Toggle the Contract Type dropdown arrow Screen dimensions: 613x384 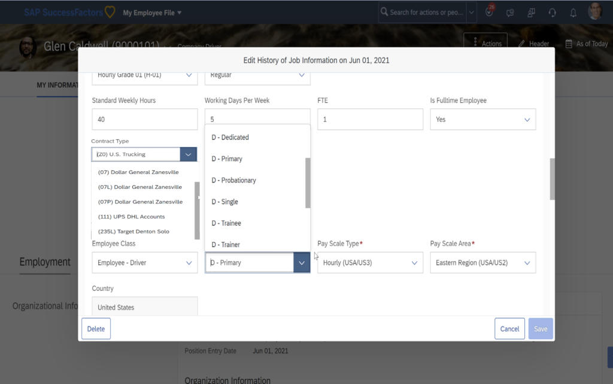click(188, 155)
